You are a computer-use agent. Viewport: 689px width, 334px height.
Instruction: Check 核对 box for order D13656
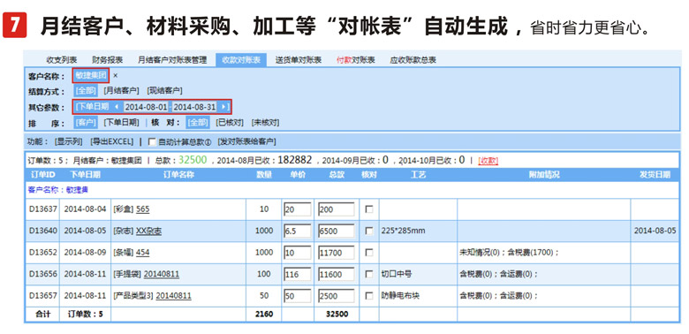[x=369, y=274]
